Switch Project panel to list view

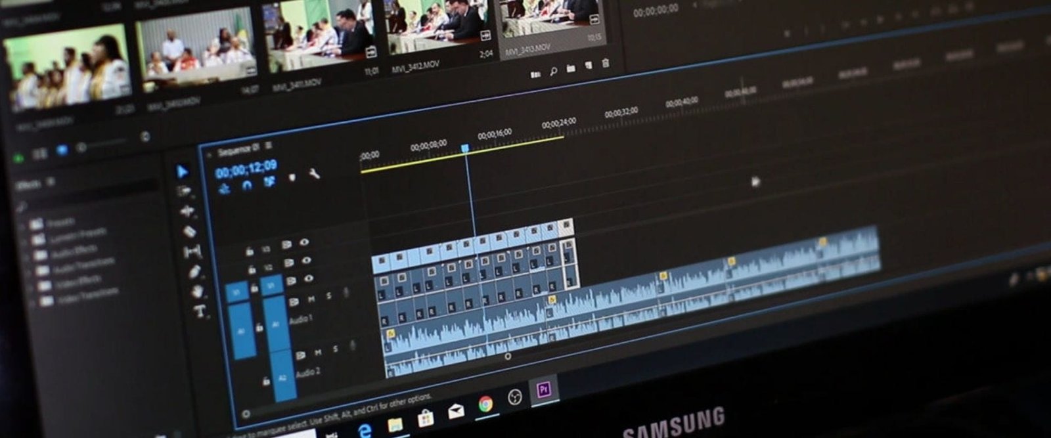(39, 154)
